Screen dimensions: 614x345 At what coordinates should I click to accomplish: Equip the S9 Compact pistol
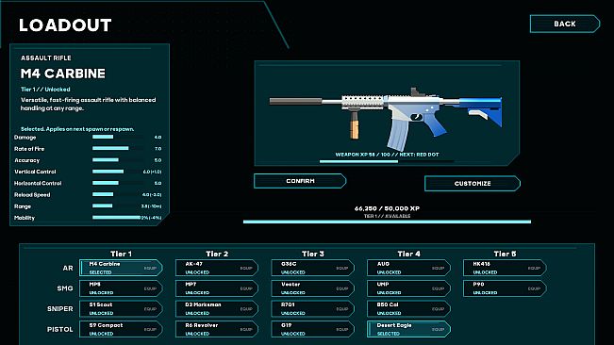[121, 329]
